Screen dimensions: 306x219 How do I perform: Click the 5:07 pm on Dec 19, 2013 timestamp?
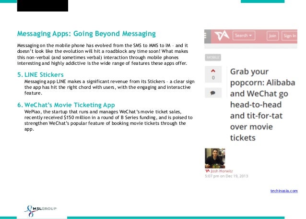[x=226, y=176]
